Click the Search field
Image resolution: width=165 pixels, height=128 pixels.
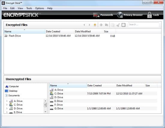(x=143, y=25)
